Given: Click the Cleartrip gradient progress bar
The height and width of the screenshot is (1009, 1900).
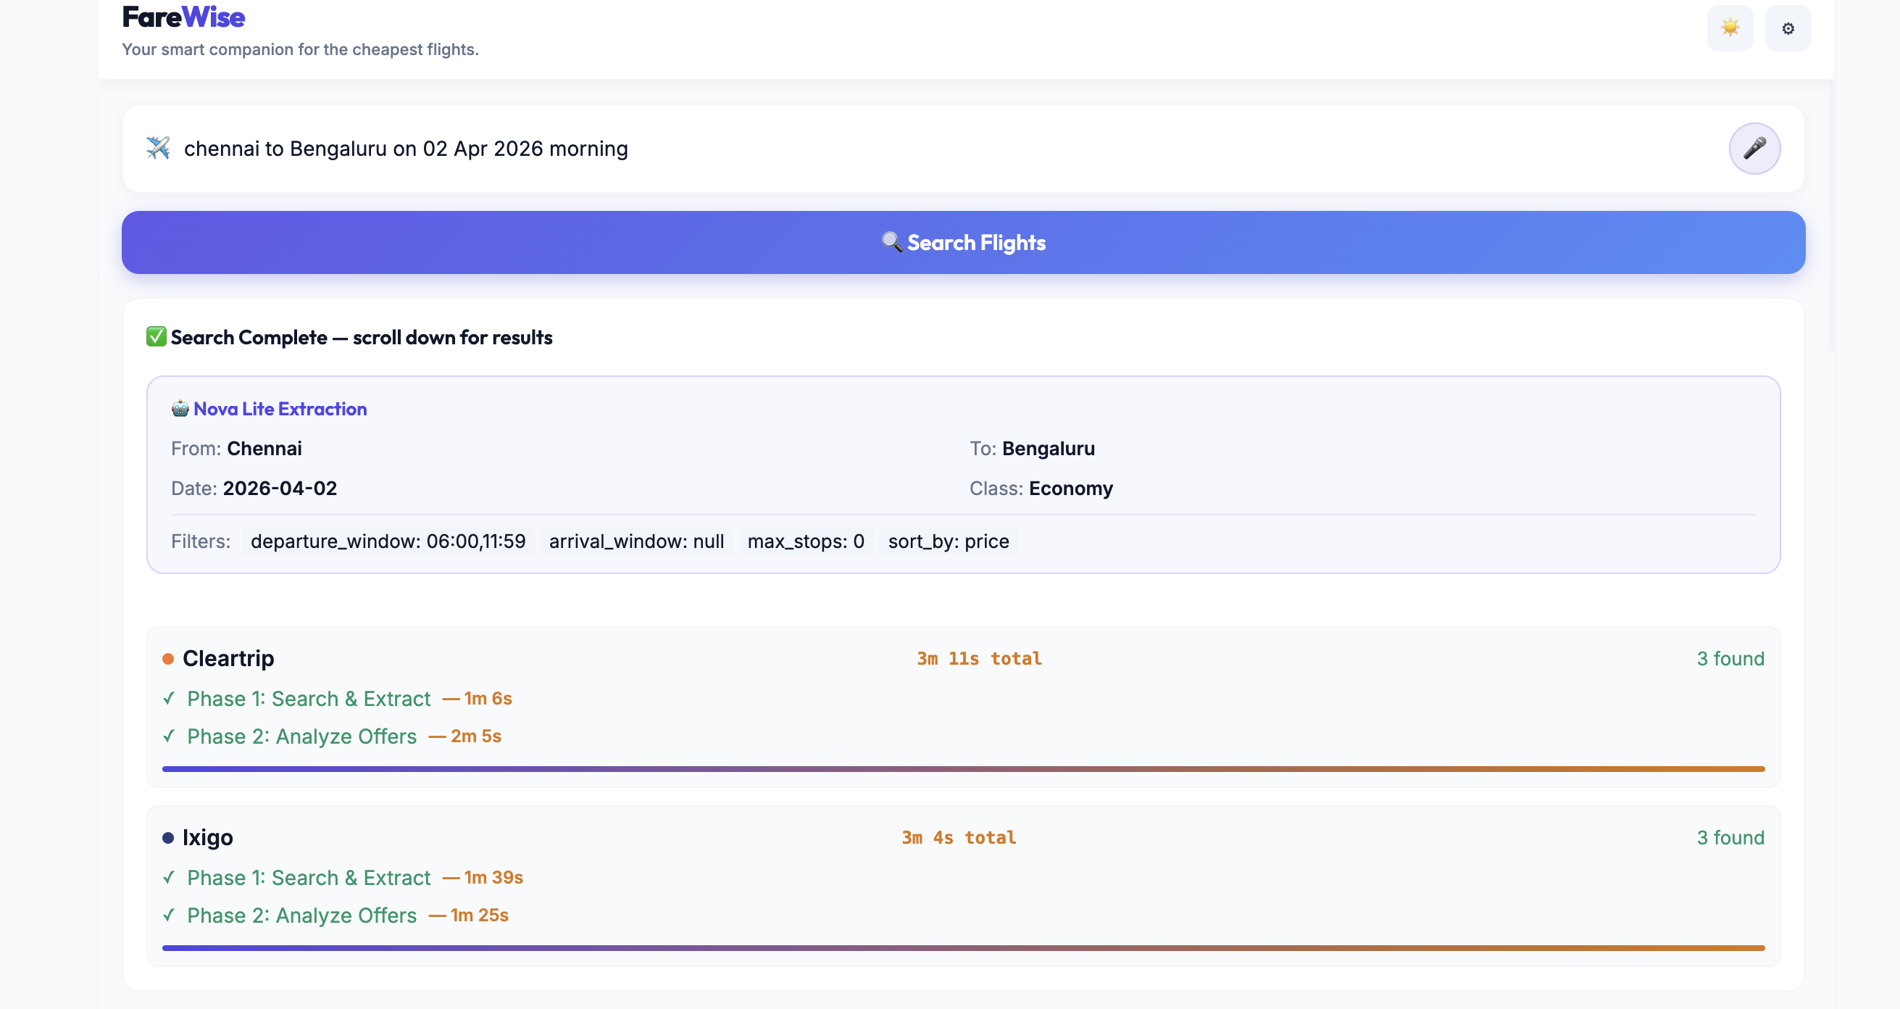Looking at the screenshot, I should [962, 768].
